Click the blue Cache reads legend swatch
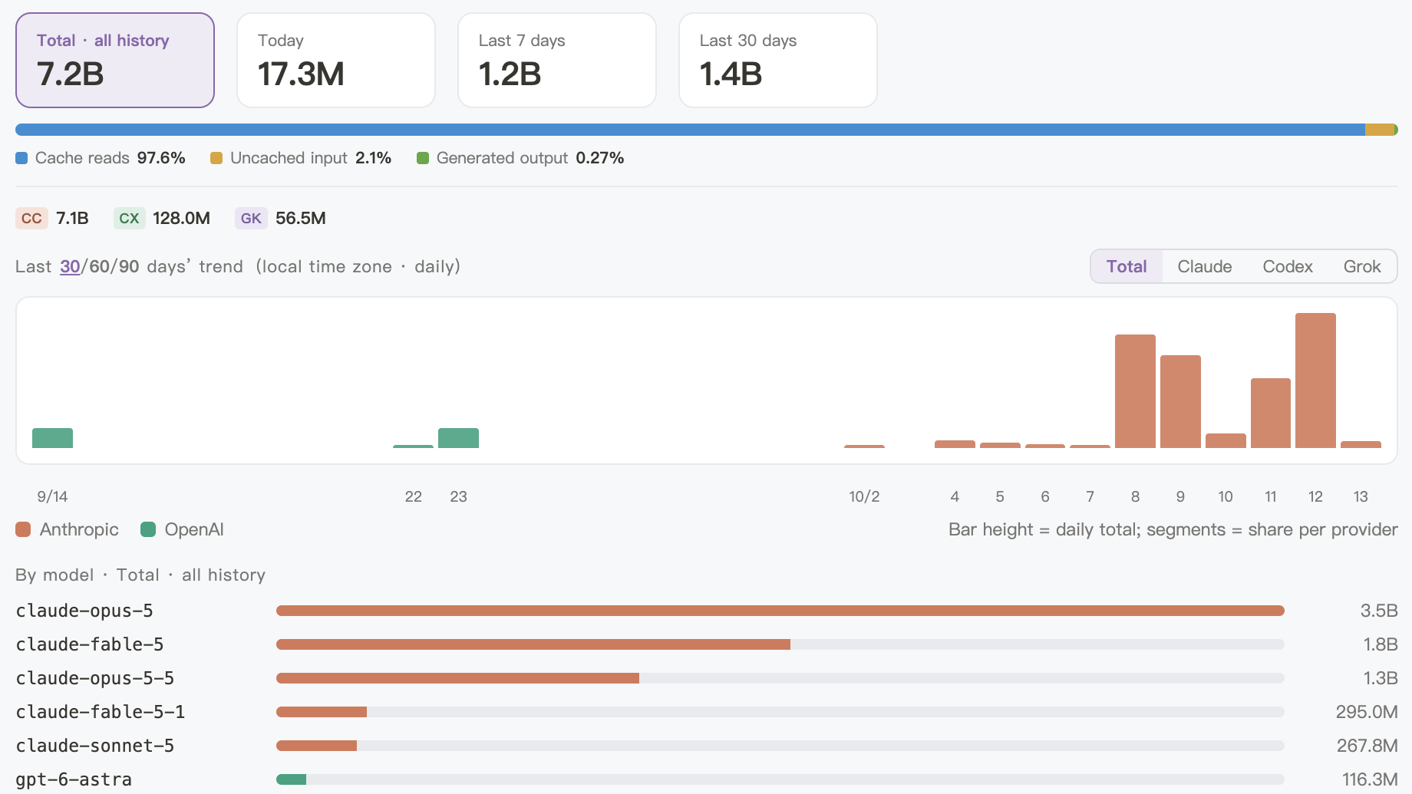This screenshot has width=1412, height=794. tap(21, 158)
